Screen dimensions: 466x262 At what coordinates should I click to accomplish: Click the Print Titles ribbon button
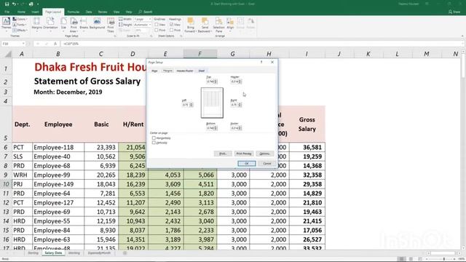click(x=111, y=25)
